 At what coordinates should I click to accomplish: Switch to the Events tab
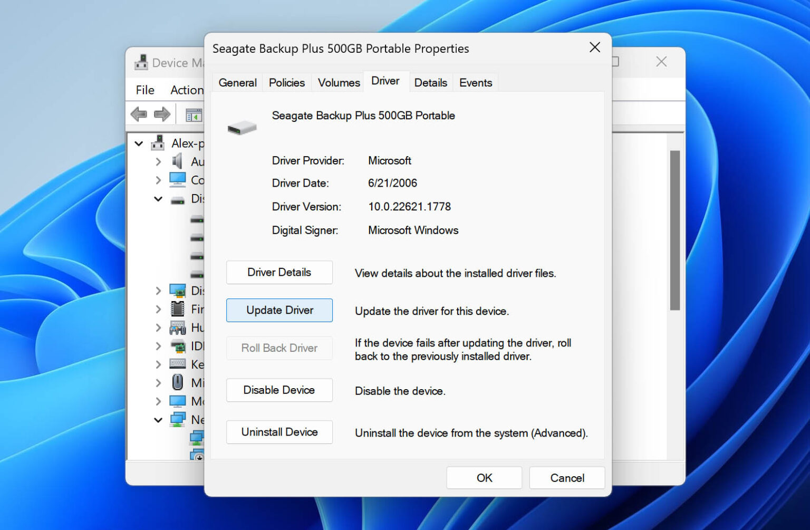[x=475, y=82]
